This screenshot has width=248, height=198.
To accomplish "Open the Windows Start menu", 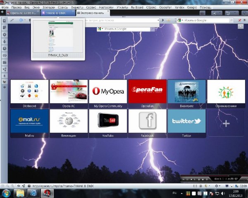I will pos(5,193).
